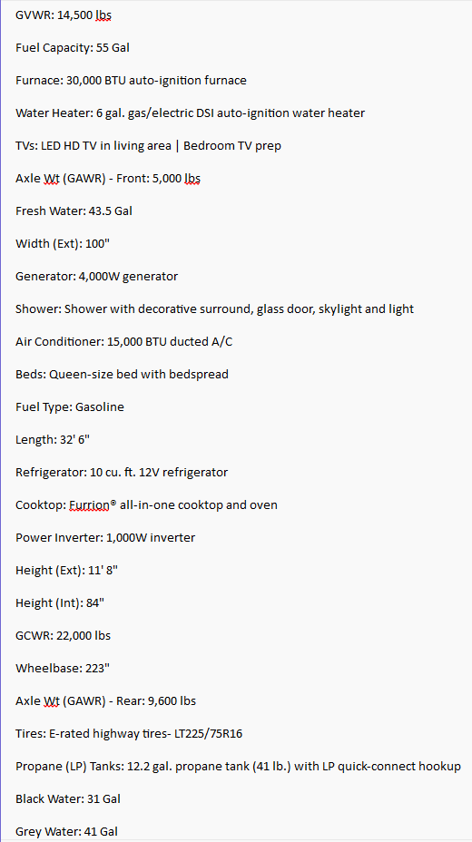This screenshot has width=472, height=842.
Task: Click the Fuel Type: Gasoline line
Action: click(70, 407)
